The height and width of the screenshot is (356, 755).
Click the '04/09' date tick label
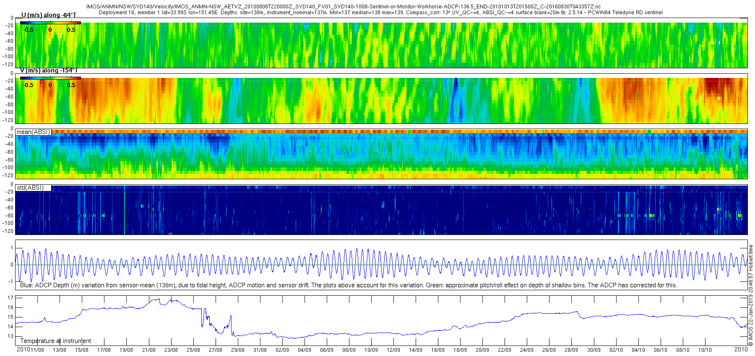tap(304, 350)
